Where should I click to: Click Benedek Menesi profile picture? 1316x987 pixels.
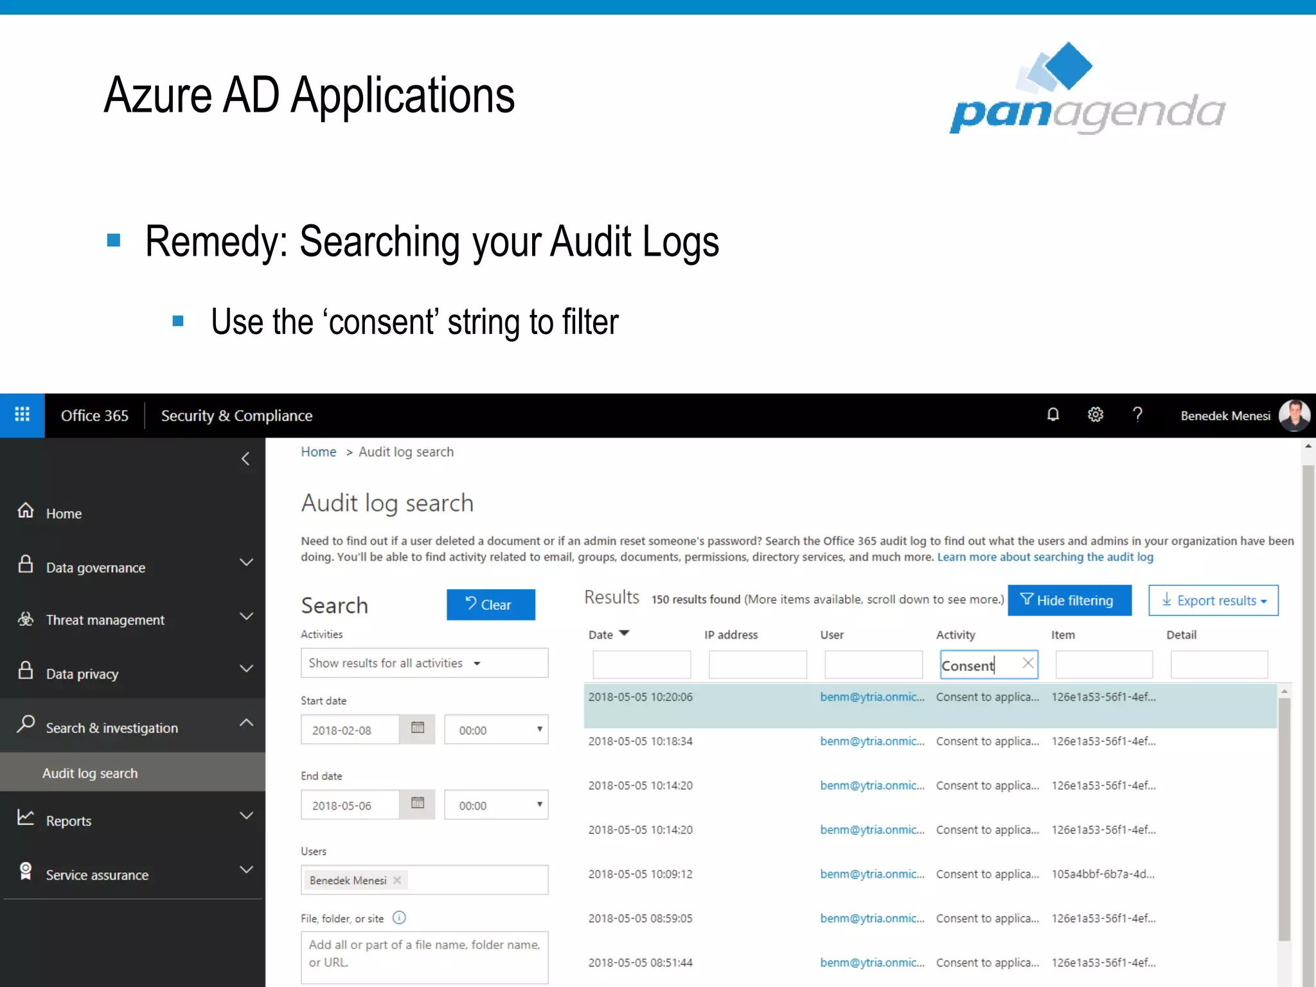[1294, 415]
